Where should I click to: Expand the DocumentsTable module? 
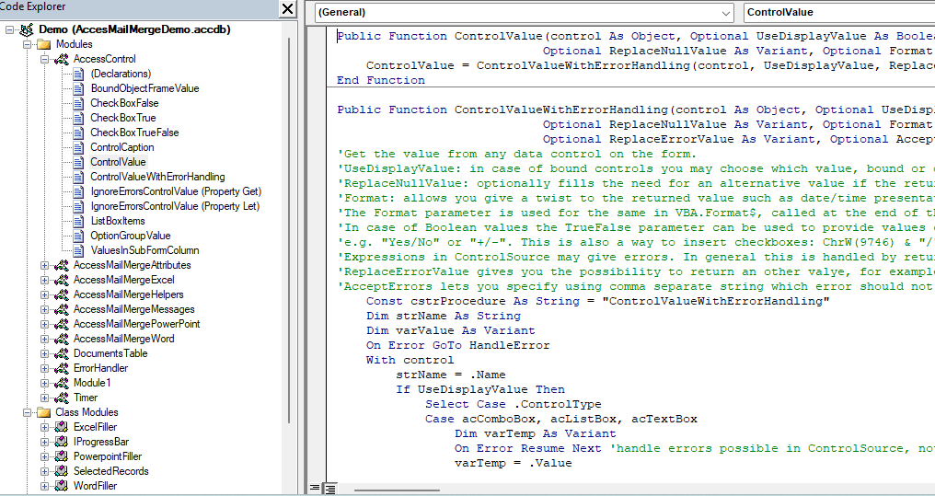coord(45,353)
